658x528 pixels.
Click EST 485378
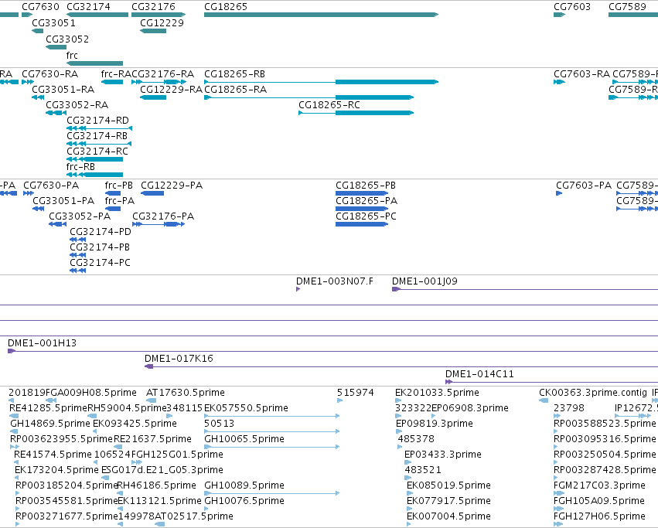pos(401,447)
